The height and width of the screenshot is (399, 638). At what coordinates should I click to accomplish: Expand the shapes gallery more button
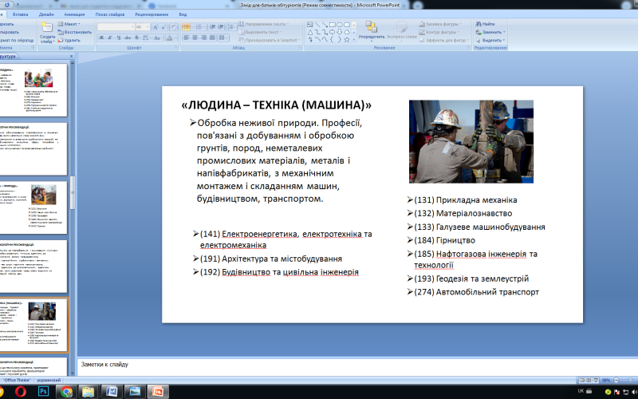click(x=354, y=39)
